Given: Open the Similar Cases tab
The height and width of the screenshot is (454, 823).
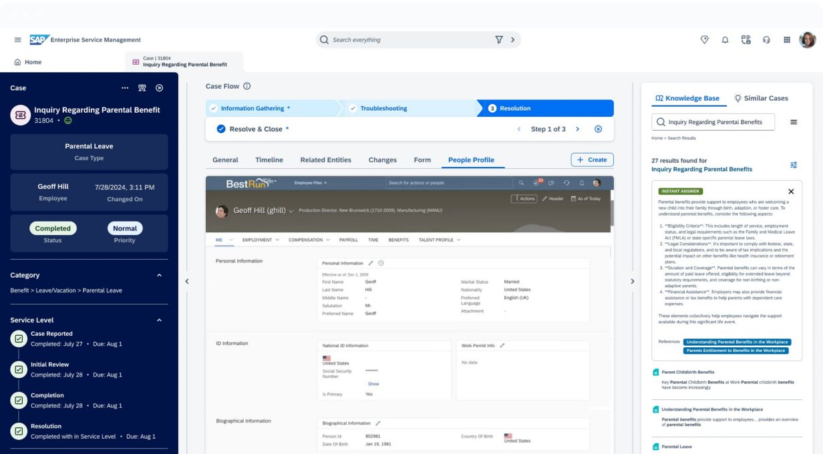Looking at the screenshot, I should pos(760,98).
